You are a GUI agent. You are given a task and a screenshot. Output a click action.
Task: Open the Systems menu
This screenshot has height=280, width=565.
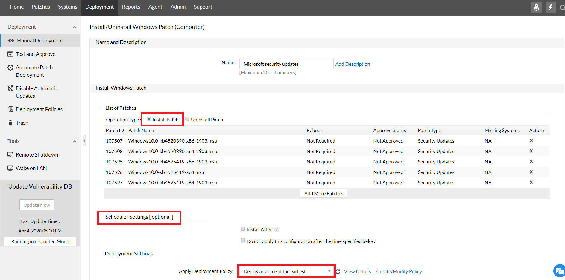tap(67, 7)
